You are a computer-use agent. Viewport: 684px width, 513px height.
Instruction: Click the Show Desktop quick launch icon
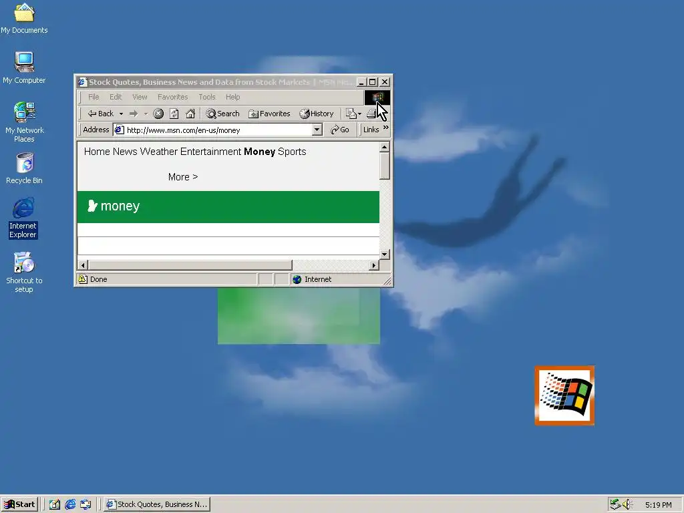[x=55, y=504]
